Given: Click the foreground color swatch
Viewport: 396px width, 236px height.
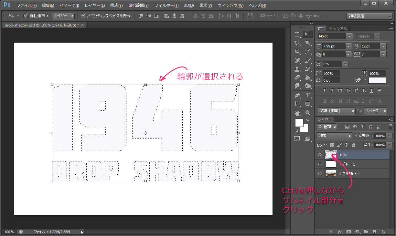Looking at the screenshot, I should 300,123.
